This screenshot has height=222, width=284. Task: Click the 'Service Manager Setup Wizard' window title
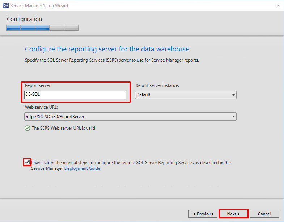[39, 6]
